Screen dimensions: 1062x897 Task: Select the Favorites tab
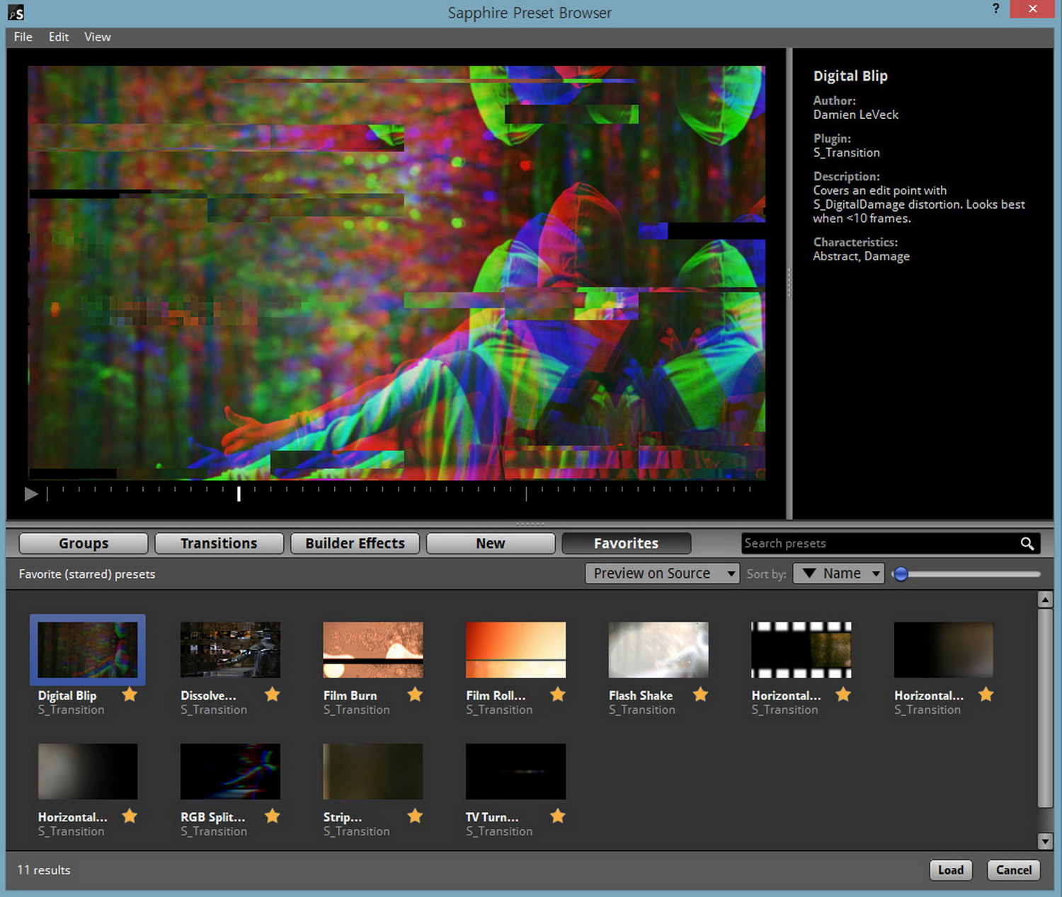coord(626,543)
